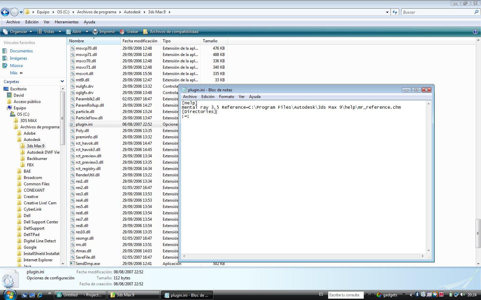The width and height of the screenshot is (481, 300).
Task: Open Archivos de compatibilidad from toolbar
Action: pos(171,32)
